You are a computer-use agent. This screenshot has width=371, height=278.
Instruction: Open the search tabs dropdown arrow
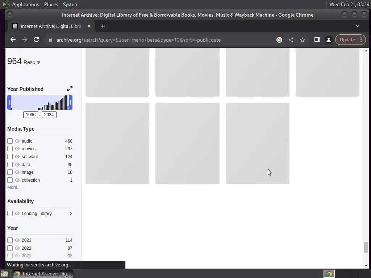coord(358,26)
